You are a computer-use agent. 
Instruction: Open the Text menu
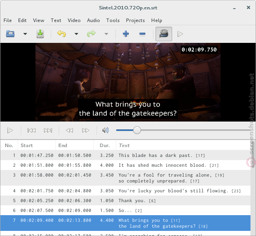tap(56, 20)
